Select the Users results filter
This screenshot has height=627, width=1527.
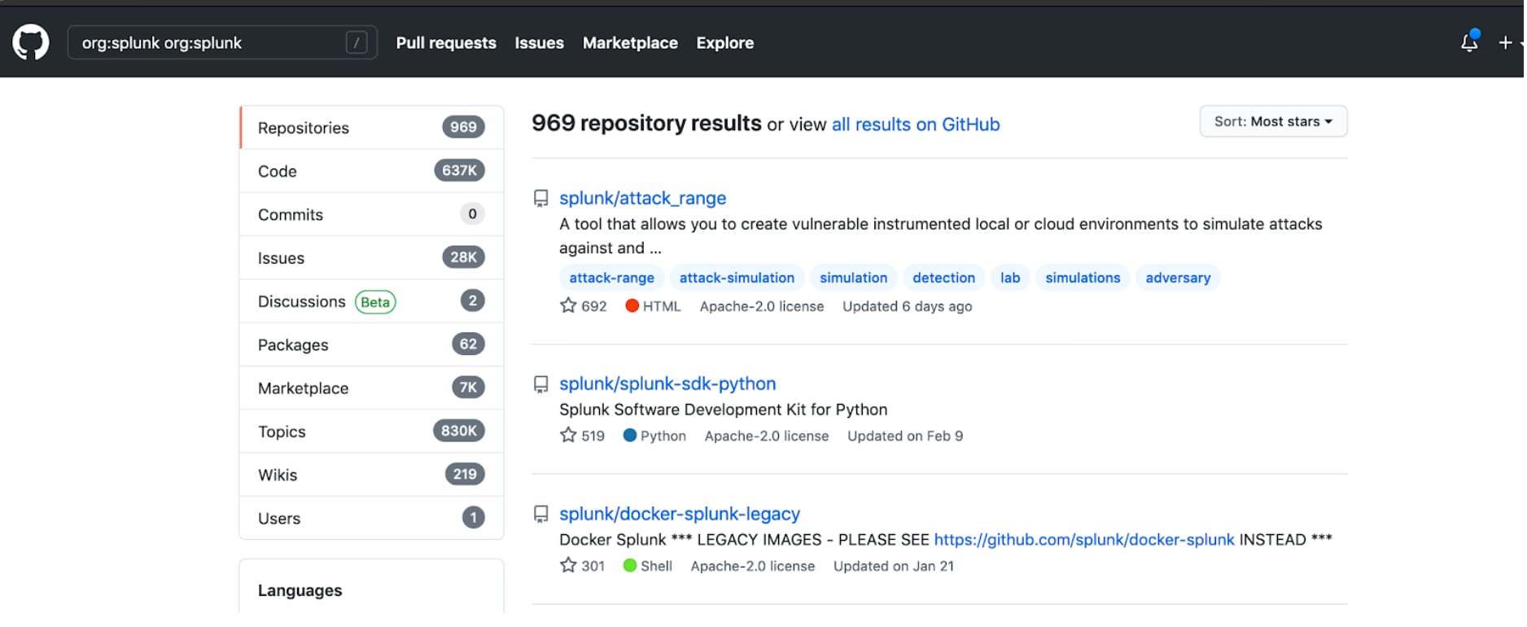(x=371, y=518)
